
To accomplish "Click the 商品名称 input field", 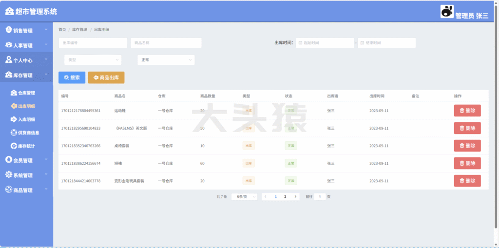I will click(166, 43).
